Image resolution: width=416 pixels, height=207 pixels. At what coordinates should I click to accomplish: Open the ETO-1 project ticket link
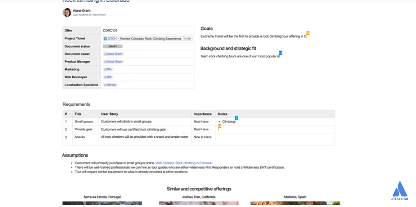coord(113,38)
